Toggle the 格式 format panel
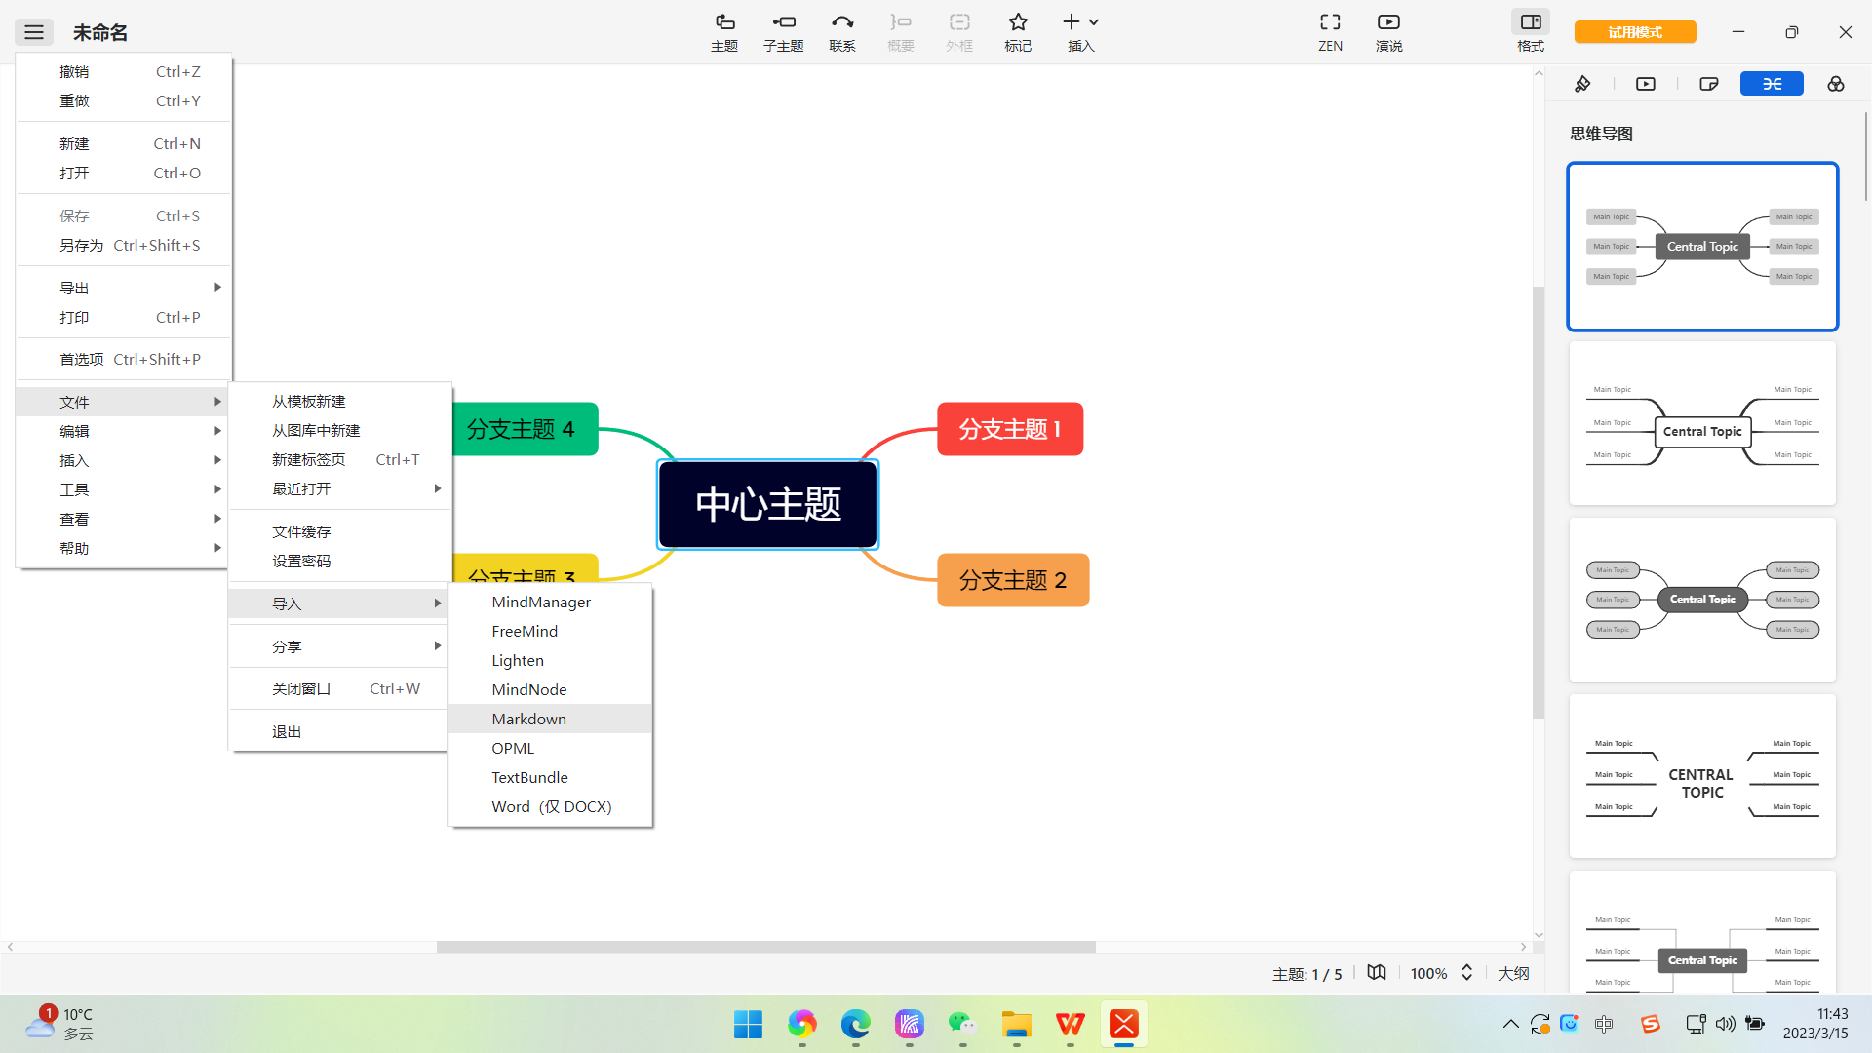This screenshot has height=1053, width=1872. tap(1530, 31)
